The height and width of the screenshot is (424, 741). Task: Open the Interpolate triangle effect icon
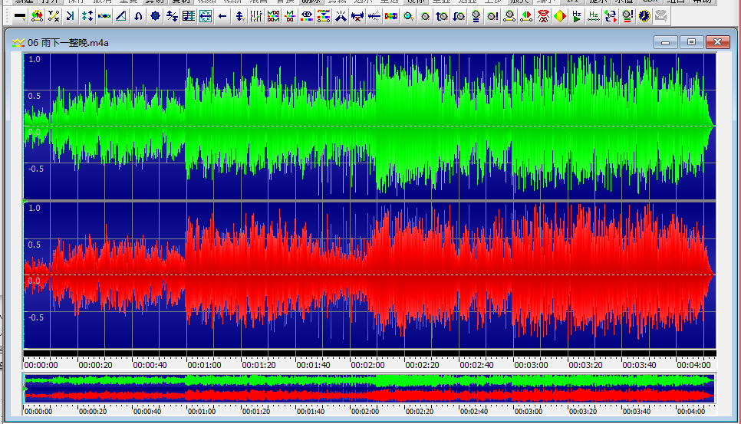point(121,16)
